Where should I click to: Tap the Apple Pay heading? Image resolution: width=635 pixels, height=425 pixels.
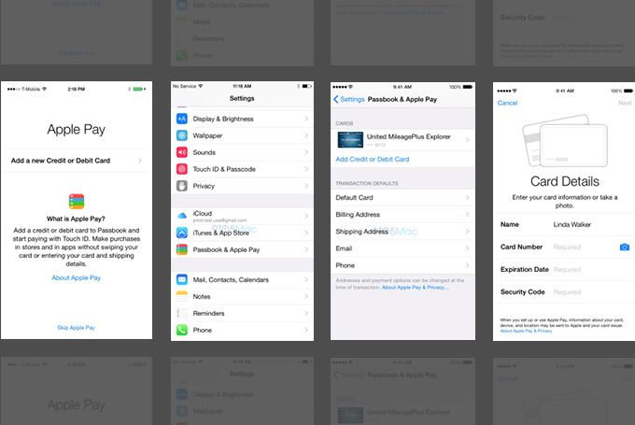click(77, 129)
